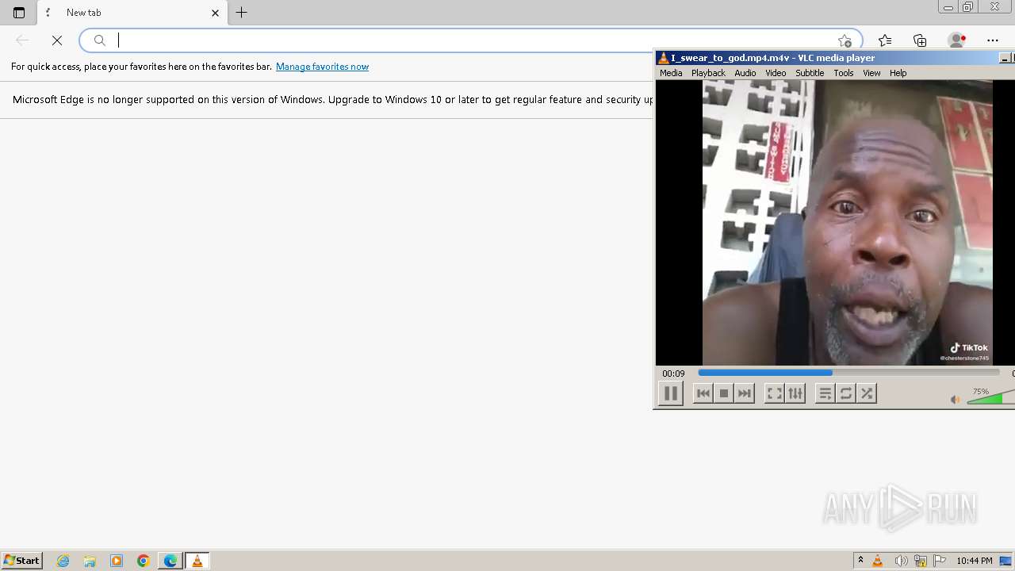Screen dimensions: 1015x571
Task: Click Manage favorites now link
Action: point(322,67)
